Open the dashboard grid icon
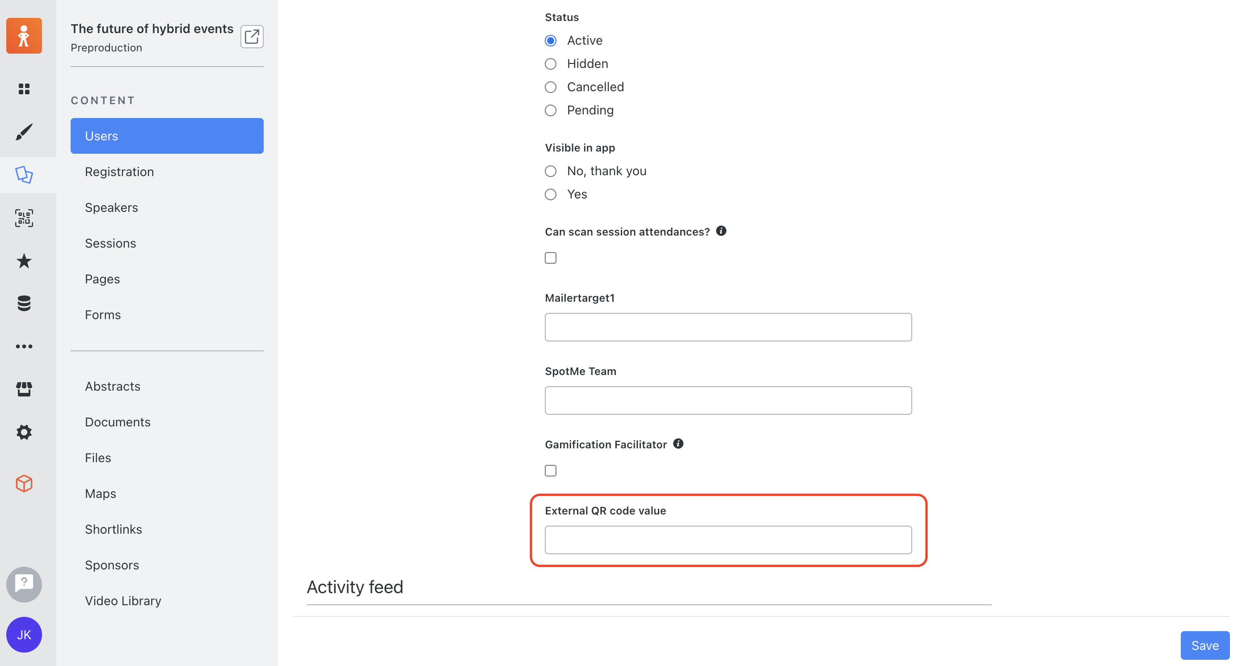 click(24, 89)
